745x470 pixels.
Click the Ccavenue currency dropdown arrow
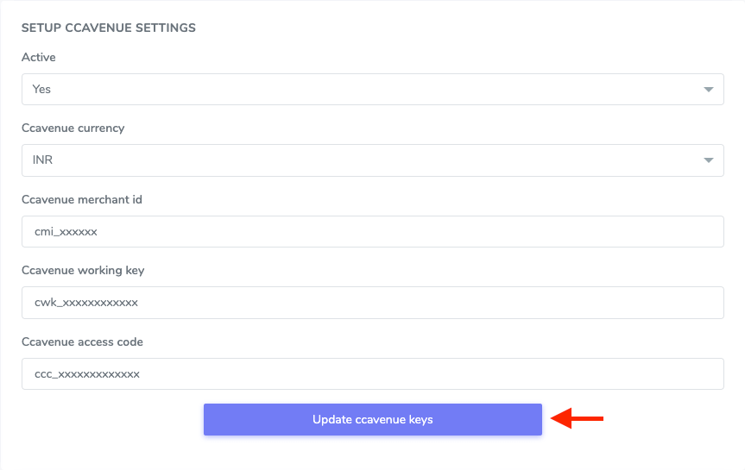pos(708,160)
